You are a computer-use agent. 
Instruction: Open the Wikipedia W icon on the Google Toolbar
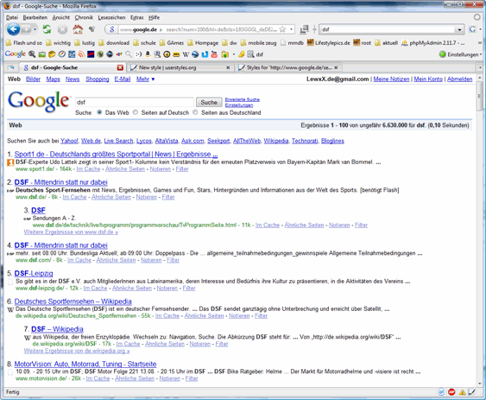[186, 54]
